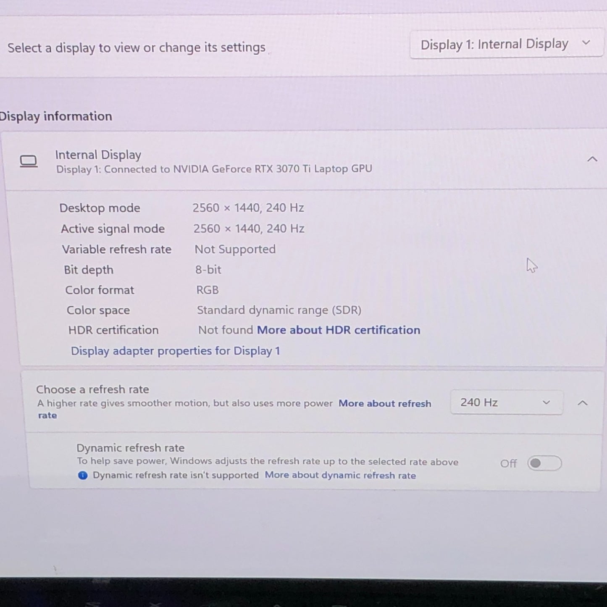Click Standard dynamic range (SDR) value
Image resolution: width=607 pixels, height=607 pixels.
279,310
